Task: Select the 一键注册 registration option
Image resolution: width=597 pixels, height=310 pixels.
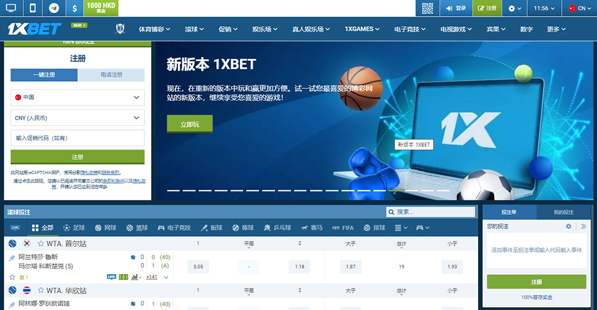Action: point(44,75)
